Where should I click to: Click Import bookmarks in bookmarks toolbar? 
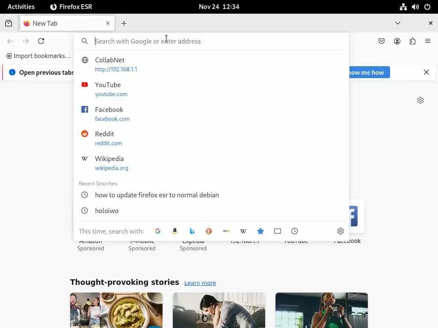pos(38,56)
